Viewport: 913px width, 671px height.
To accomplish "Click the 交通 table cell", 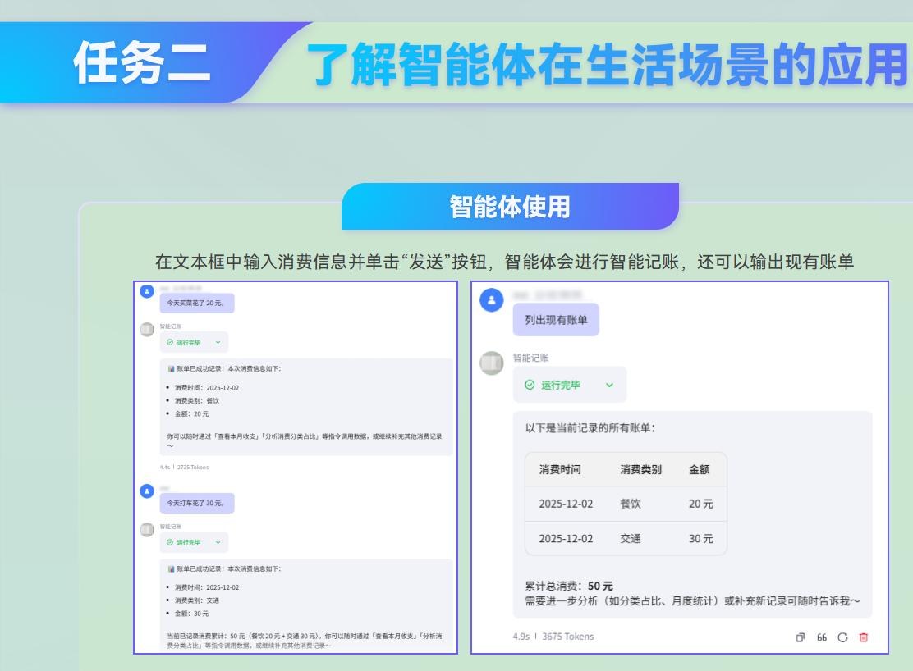I will point(630,539).
